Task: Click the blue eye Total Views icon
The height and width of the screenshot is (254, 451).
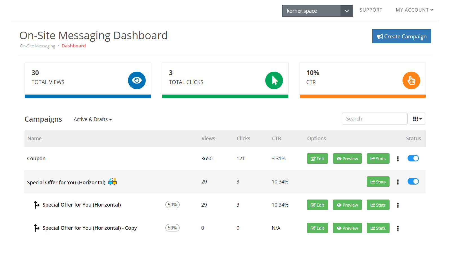Action: coord(137,80)
